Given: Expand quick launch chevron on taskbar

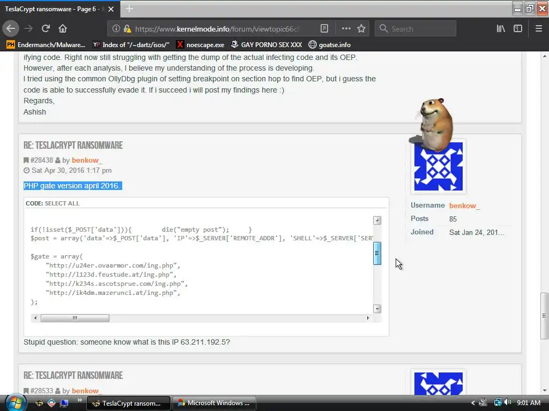Looking at the screenshot, I should point(79,400).
